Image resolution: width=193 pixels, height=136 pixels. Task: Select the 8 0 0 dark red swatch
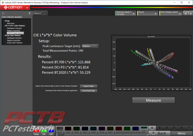point(68,130)
